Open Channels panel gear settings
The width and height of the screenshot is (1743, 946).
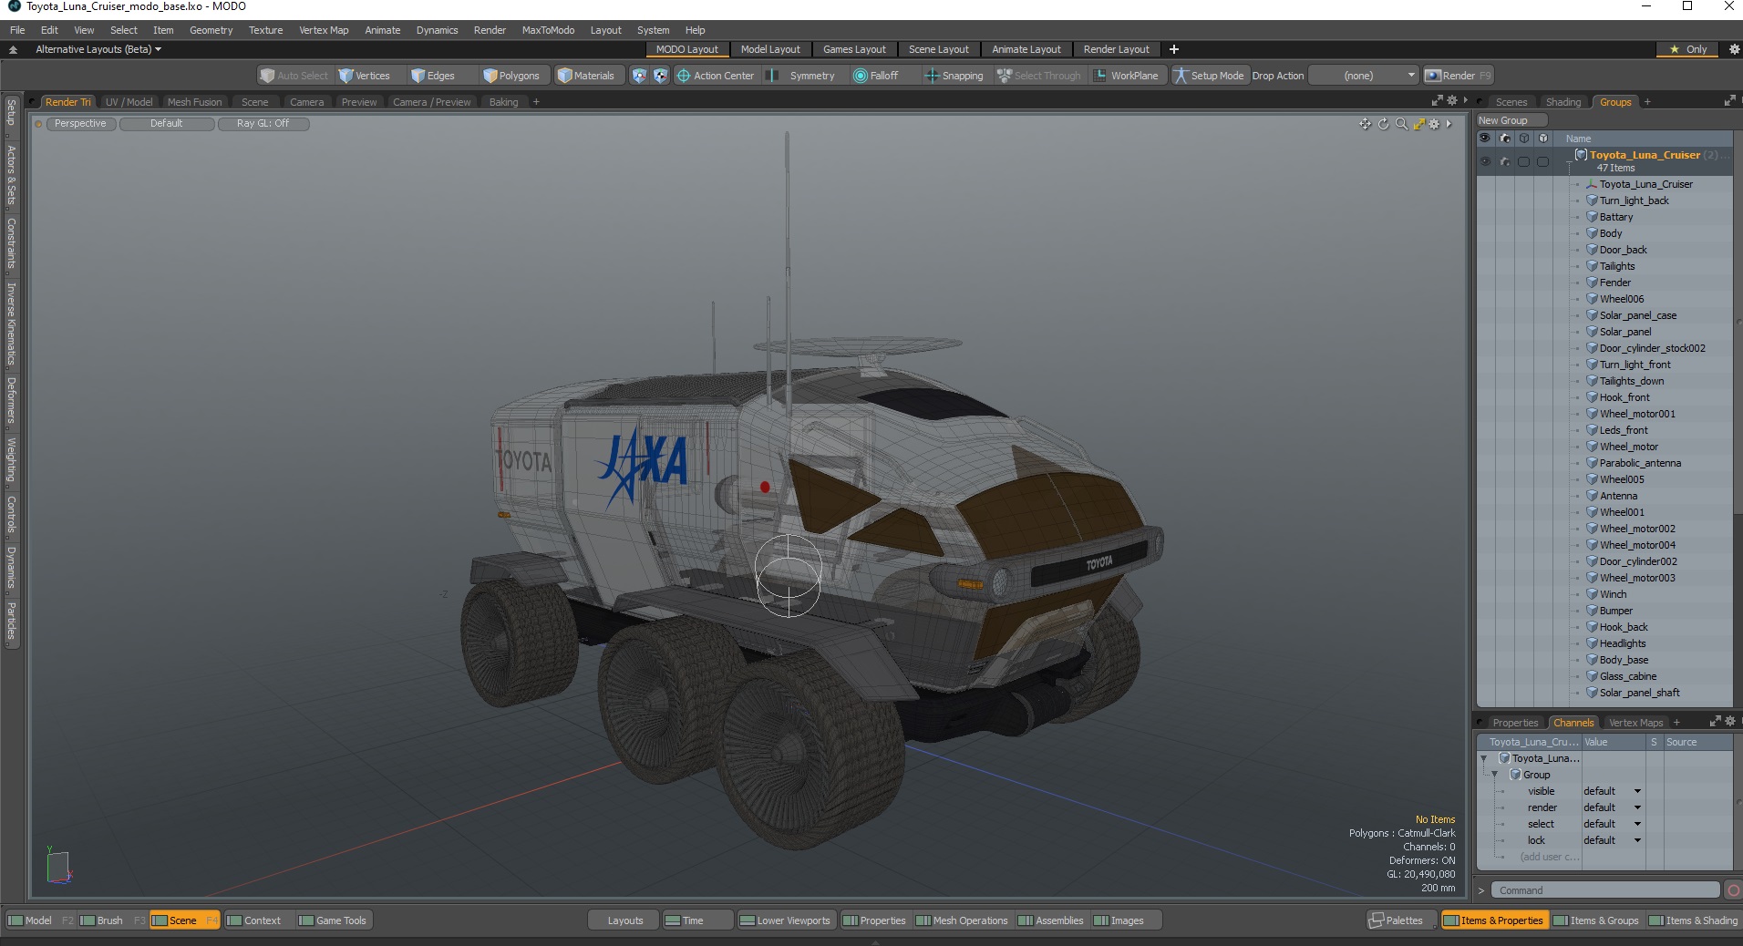[1729, 721]
